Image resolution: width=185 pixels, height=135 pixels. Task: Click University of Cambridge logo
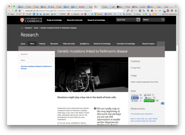(32, 20)
